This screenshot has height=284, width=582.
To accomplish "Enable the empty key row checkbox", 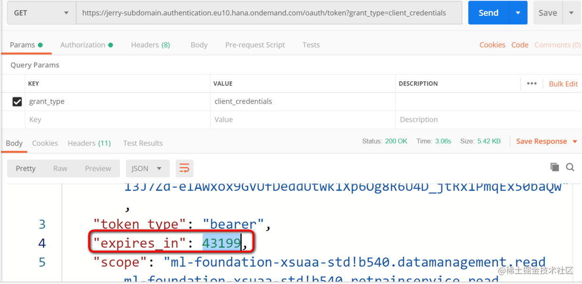I will coord(17,119).
